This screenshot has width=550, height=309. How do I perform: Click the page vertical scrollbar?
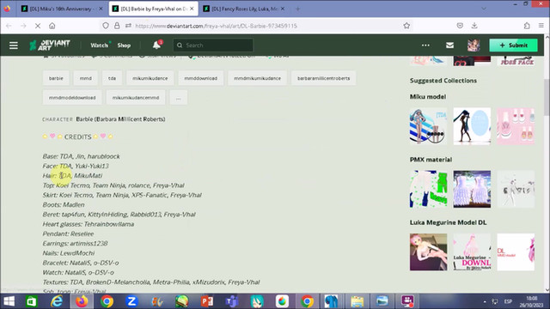(547, 96)
